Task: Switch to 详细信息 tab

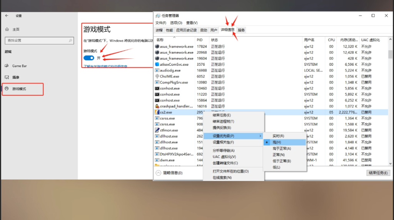Action: tap(227, 30)
